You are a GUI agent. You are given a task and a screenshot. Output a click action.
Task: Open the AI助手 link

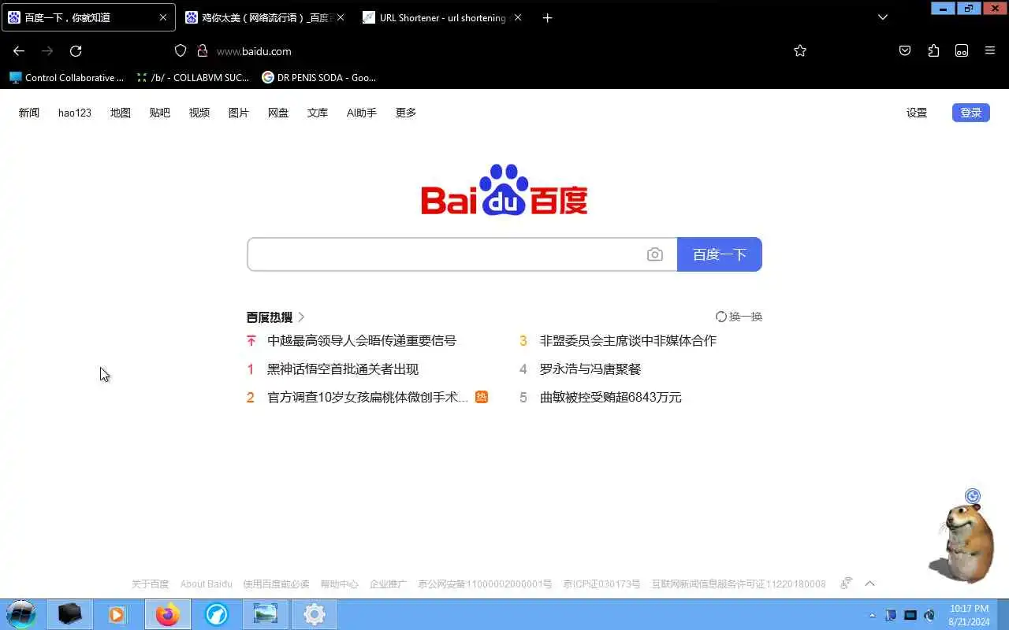pos(362,113)
